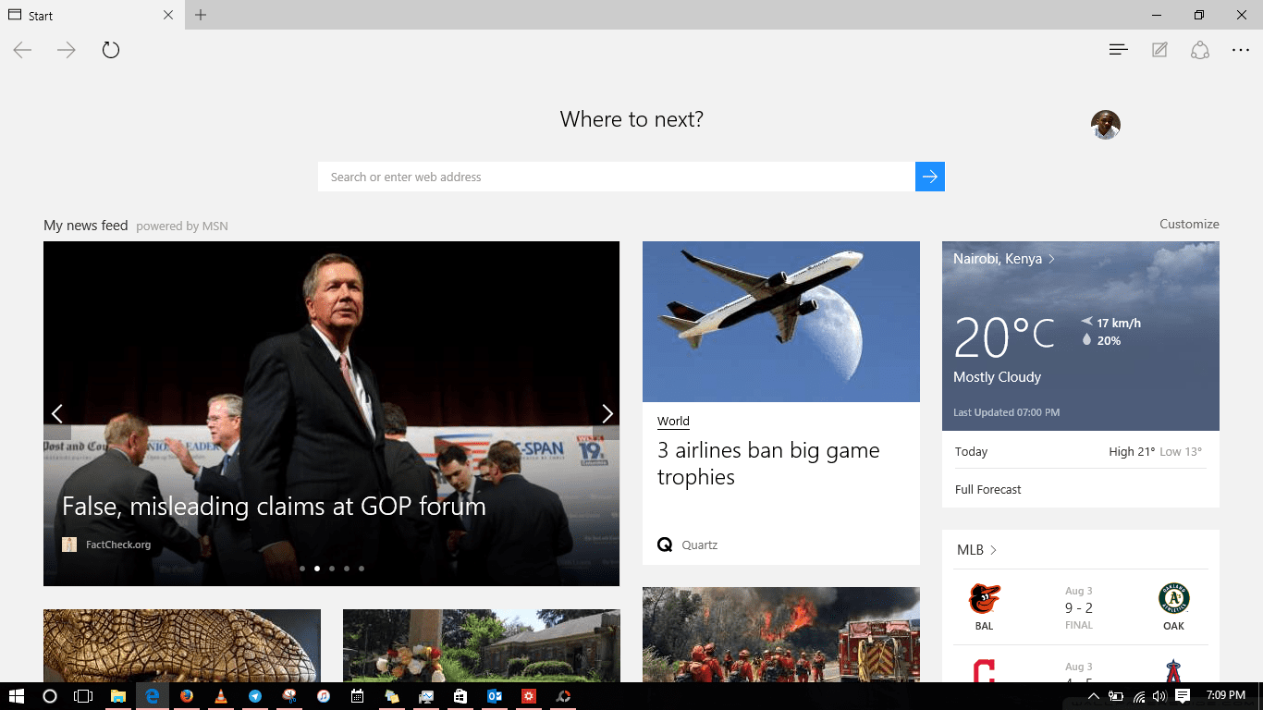This screenshot has width=1263, height=710.
Task: Click the Customize link
Action: coord(1189,224)
